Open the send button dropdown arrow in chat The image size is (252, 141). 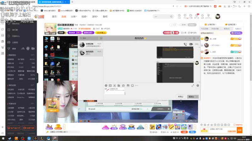pyautogui.click(x=197, y=97)
